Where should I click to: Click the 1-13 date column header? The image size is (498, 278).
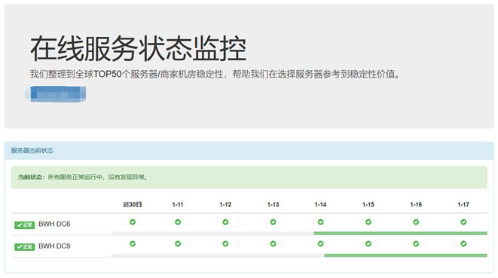click(x=273, y=205)
